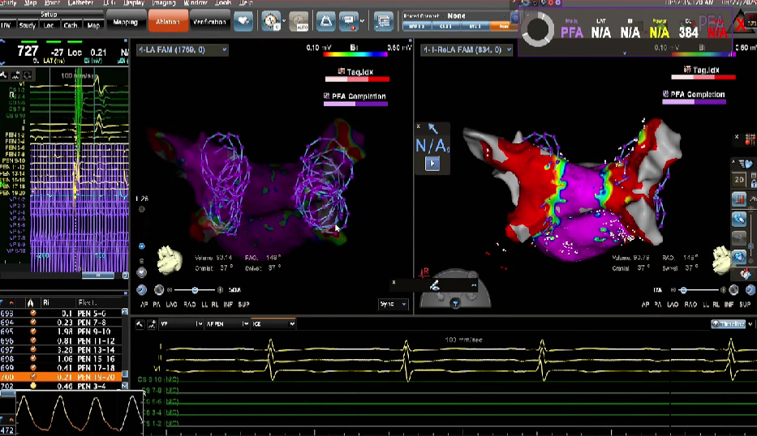This screenshot has width=757, height=436.
Task: Click the blue round icon left of the left map's zoom slider
Action: coord(142,290)
